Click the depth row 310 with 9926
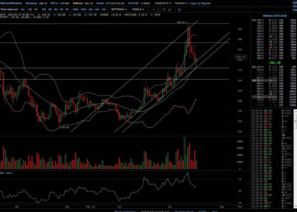The width and height of the screenshot is (297, 212). point(288,20)
